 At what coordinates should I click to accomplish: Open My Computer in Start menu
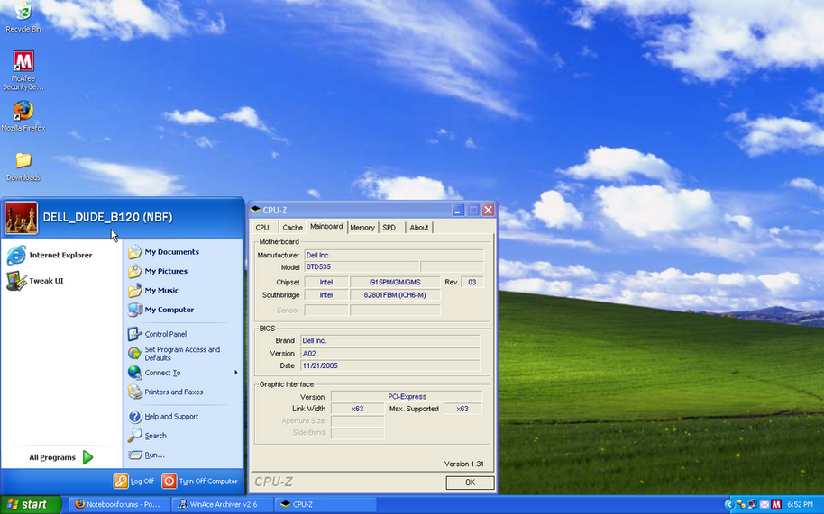pyautogui.click(x=160, y=310)
